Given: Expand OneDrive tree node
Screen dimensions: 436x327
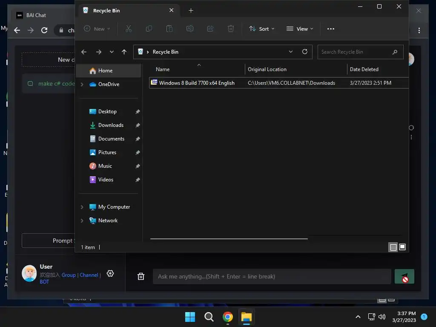Looking at the screenshot, I should pyautogui.click(x=82, y=84).
